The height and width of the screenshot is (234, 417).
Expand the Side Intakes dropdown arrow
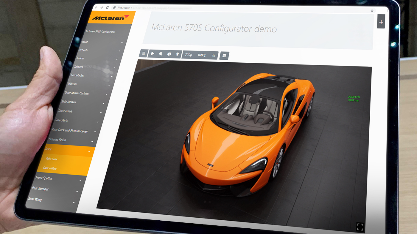[104, 103]
